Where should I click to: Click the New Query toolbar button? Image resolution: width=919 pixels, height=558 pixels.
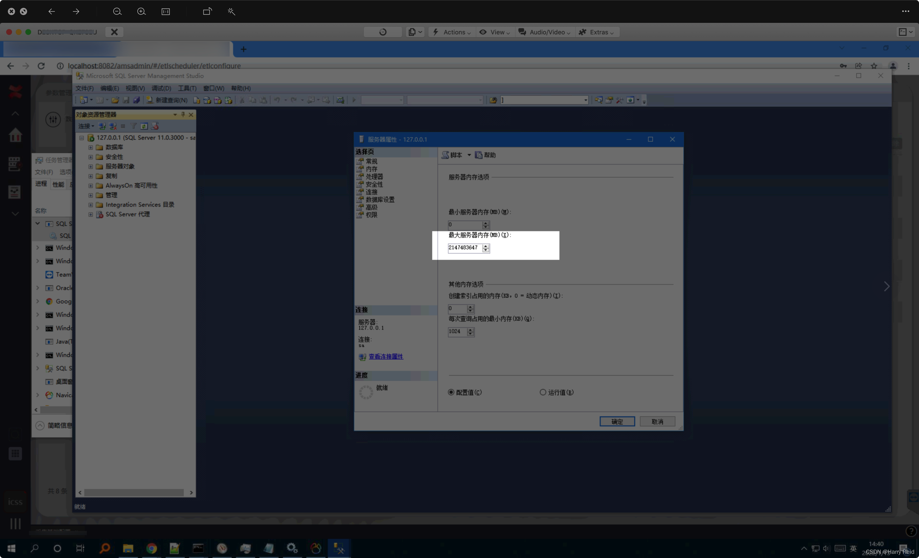tap(167, 100)
